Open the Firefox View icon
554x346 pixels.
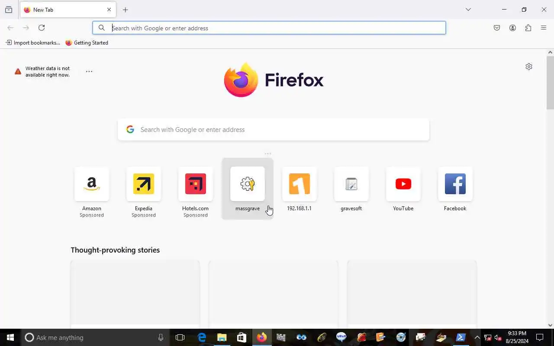(x=9, y=10)
